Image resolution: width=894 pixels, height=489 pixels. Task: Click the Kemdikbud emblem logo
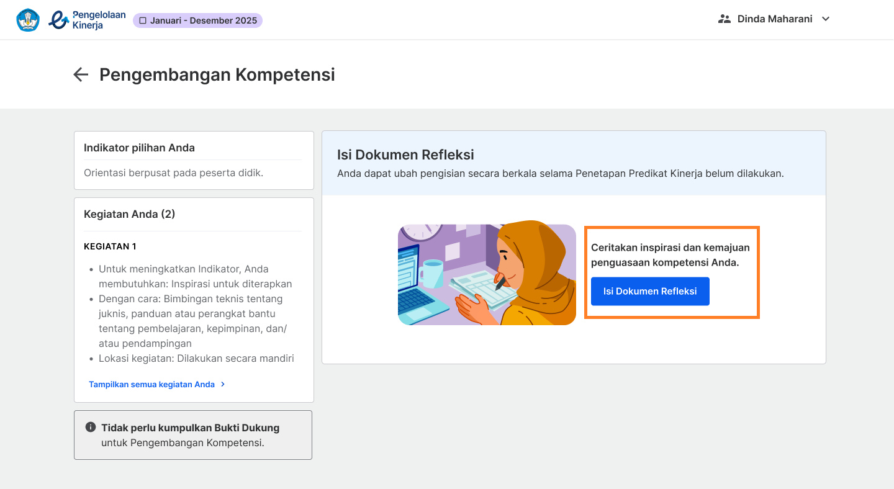point(28,20)
